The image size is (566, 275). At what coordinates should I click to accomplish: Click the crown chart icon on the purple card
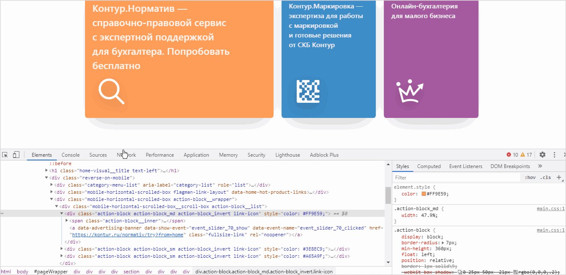click(x=409, y=92)
